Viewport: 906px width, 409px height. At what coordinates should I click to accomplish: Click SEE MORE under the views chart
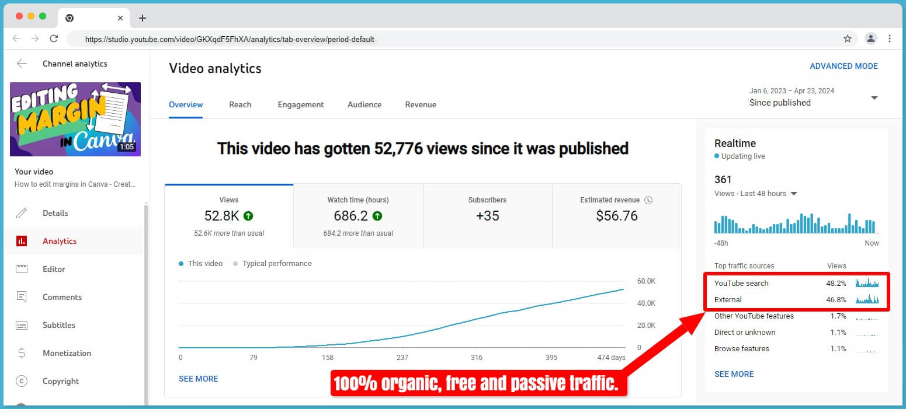click(x=198, y=379)
